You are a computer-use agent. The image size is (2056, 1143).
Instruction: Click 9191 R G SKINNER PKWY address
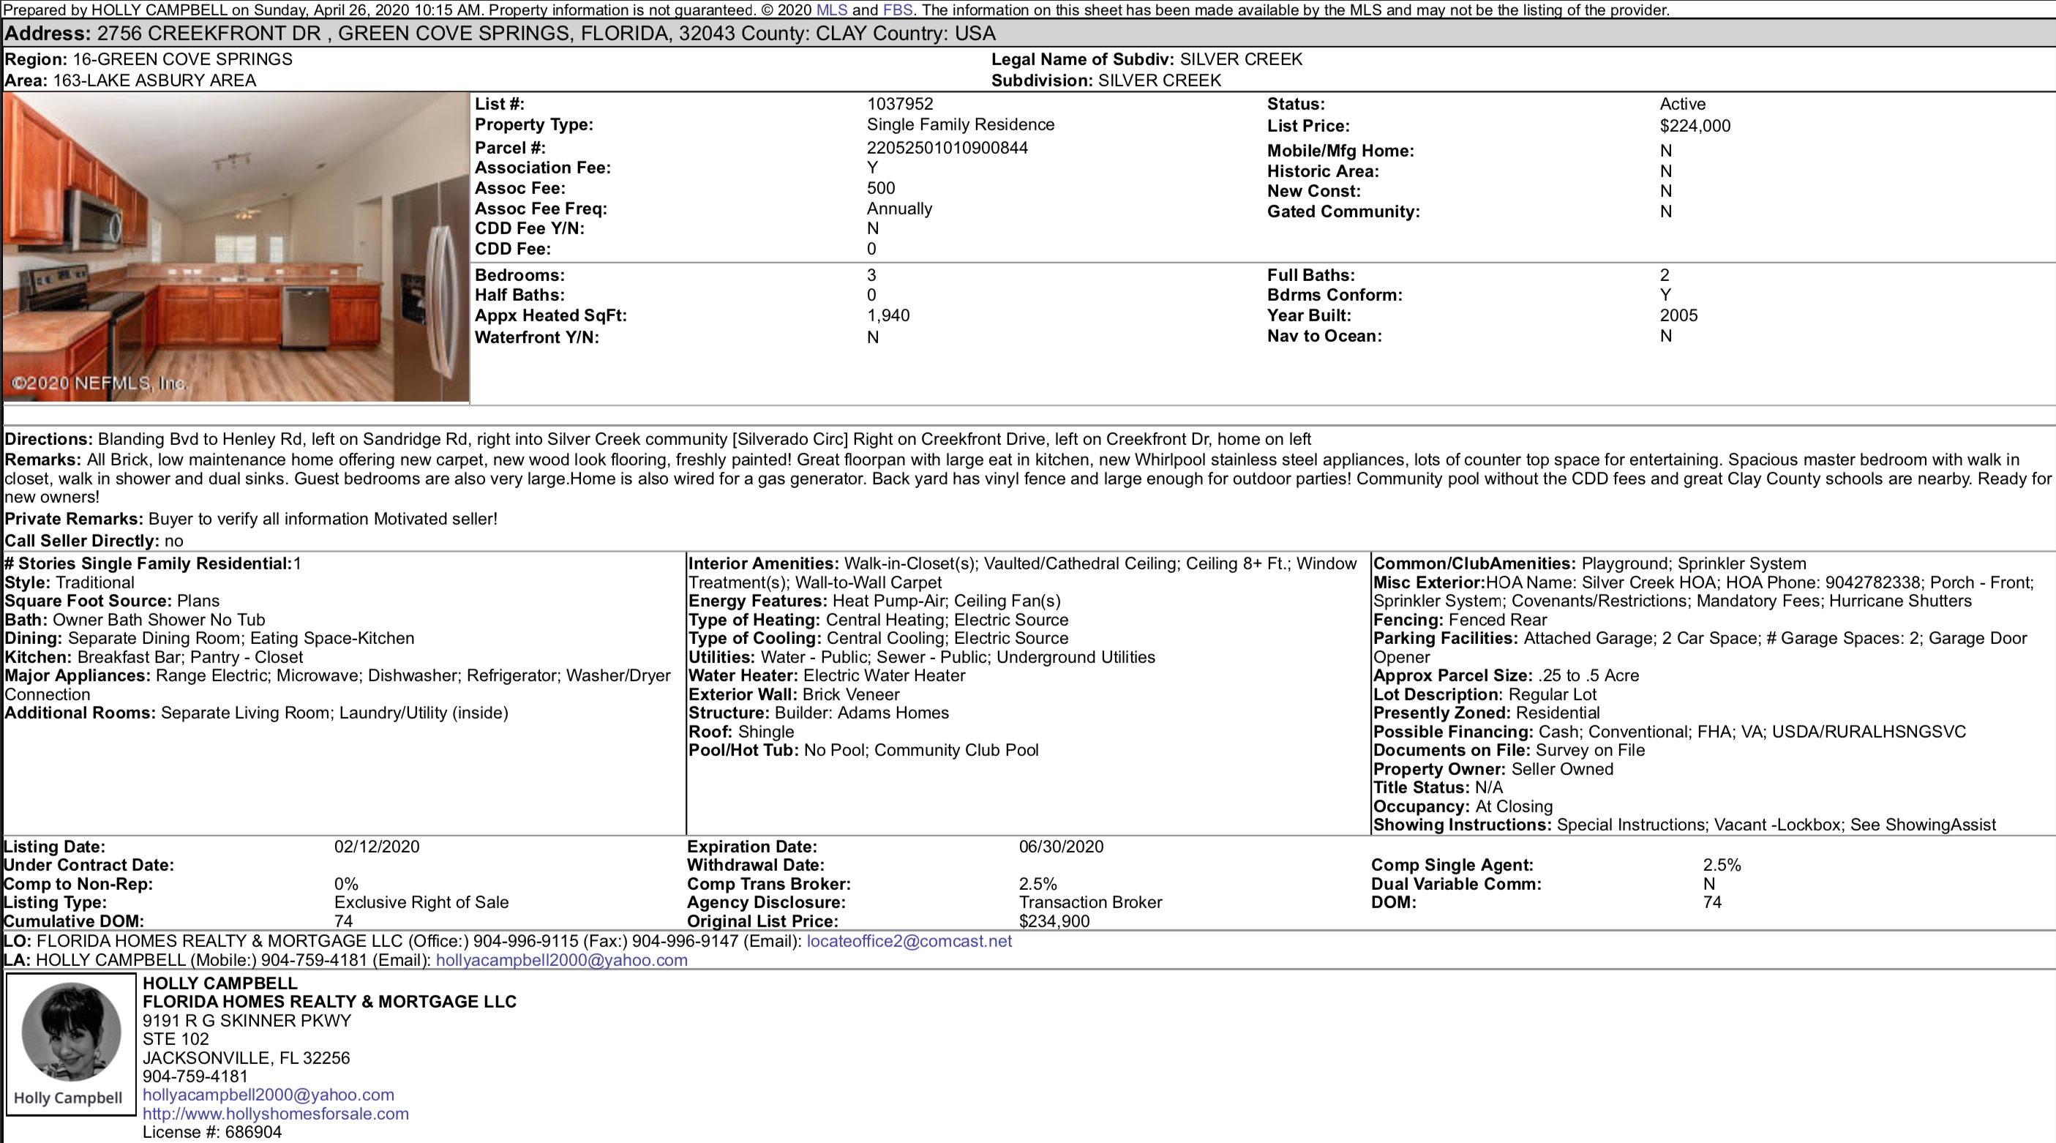(247, 1021)
